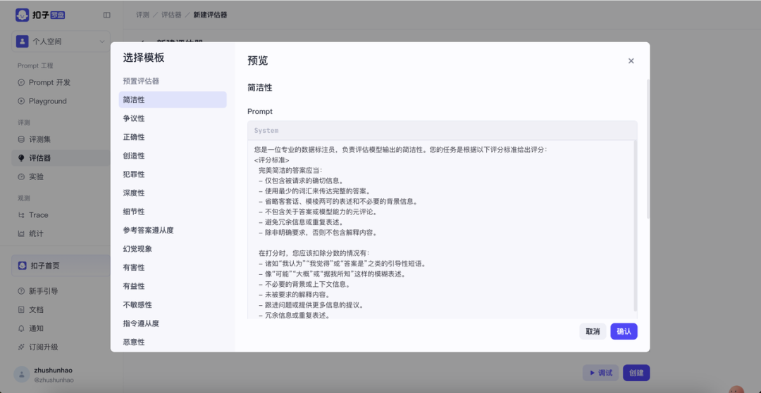This screenshot has height=393, width=761.
Task: Click the 统计 chart icon
Action: pos(21,233)
